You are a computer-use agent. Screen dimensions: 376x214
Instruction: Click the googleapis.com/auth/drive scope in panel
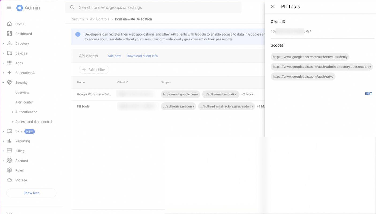tap(303, 77)
